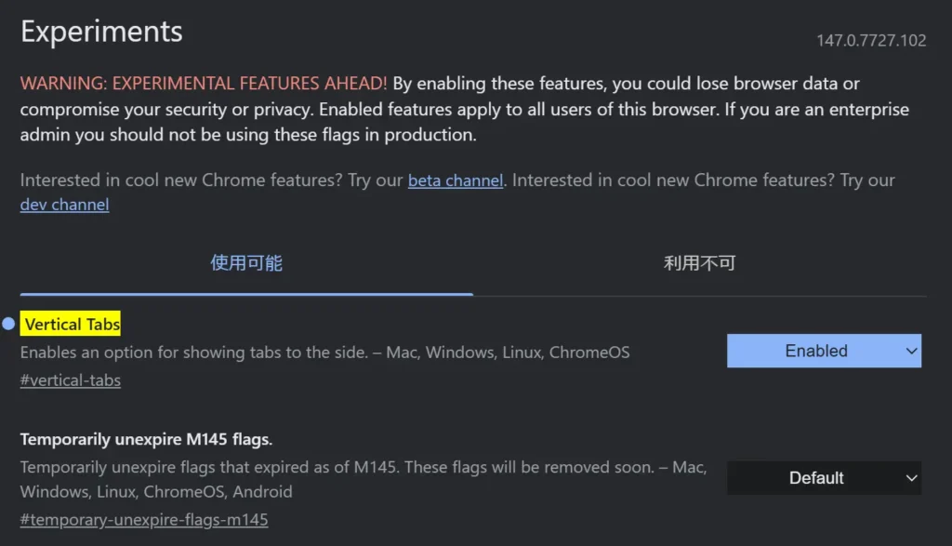Click the #temporary-unexpire-flags-m145 anchor link
The width and height of the screenshot is (952, 546).
point(144,519)
